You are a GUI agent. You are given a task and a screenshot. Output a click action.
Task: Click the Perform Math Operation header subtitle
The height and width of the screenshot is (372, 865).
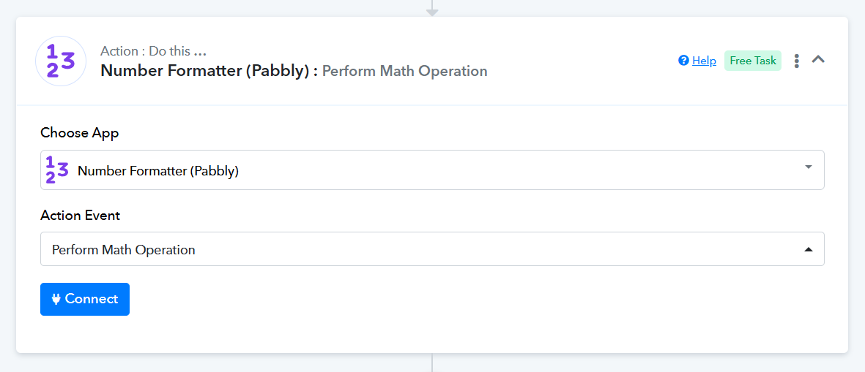pos(404,71)
